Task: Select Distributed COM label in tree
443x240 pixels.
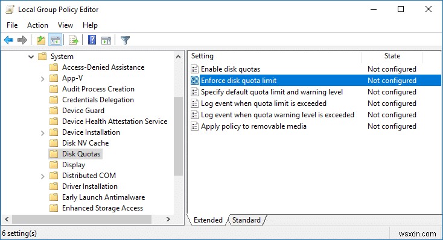Action: coord(89,175)
